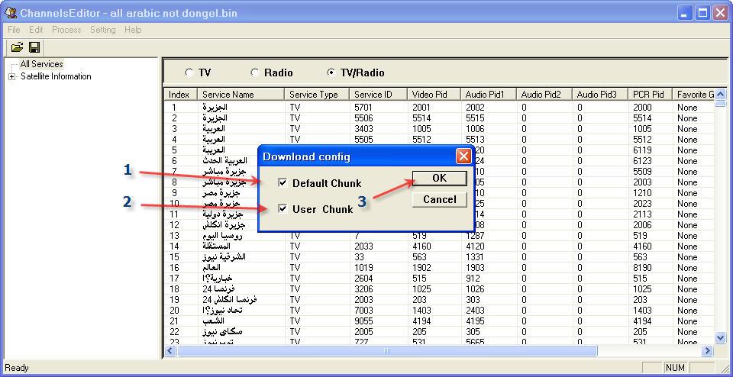733x377 pixels.
Task: Click PCR Pid cell 2113
Action: click(x=643, y=214)
